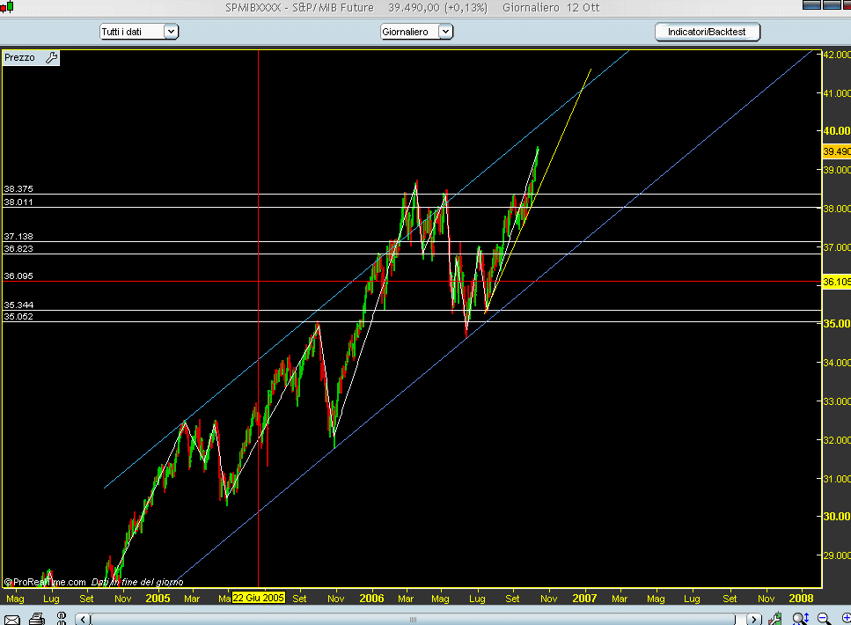
Task: Click the 38.011 price level label
Action: [18, 202]
